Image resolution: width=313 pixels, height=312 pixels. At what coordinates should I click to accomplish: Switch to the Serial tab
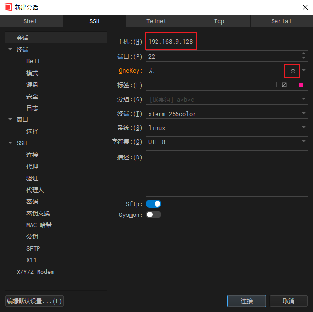click(281, 21)
